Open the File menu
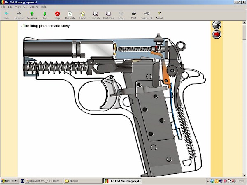This screenshot has width=247, height=185. [3, 7]
